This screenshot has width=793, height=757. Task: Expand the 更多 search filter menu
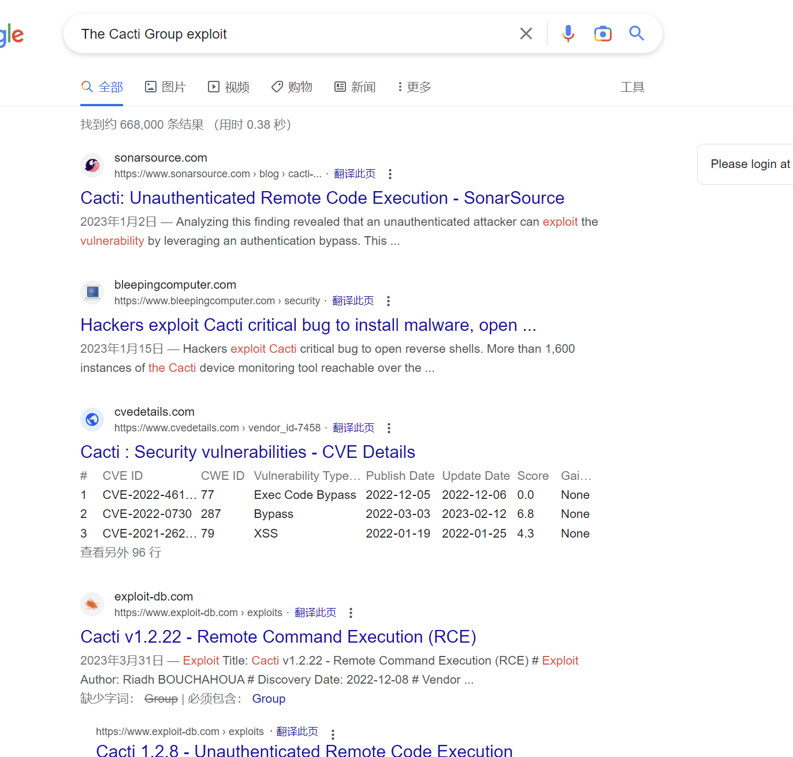click(x=414, y=87)
